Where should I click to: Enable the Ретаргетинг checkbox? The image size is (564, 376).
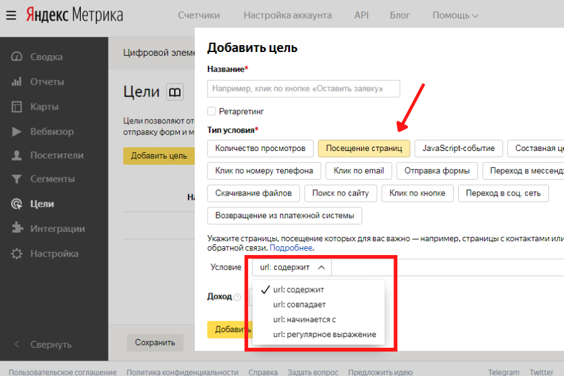click(x=212, y=112)
